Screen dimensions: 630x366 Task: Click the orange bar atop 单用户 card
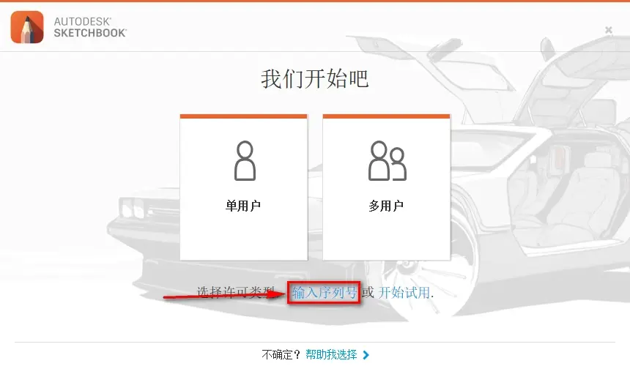pyautogui.click(x=243, y=116)
